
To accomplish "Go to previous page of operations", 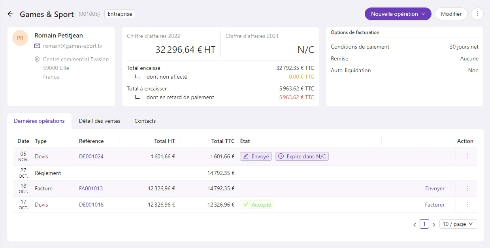I will (x=415, y=225).
